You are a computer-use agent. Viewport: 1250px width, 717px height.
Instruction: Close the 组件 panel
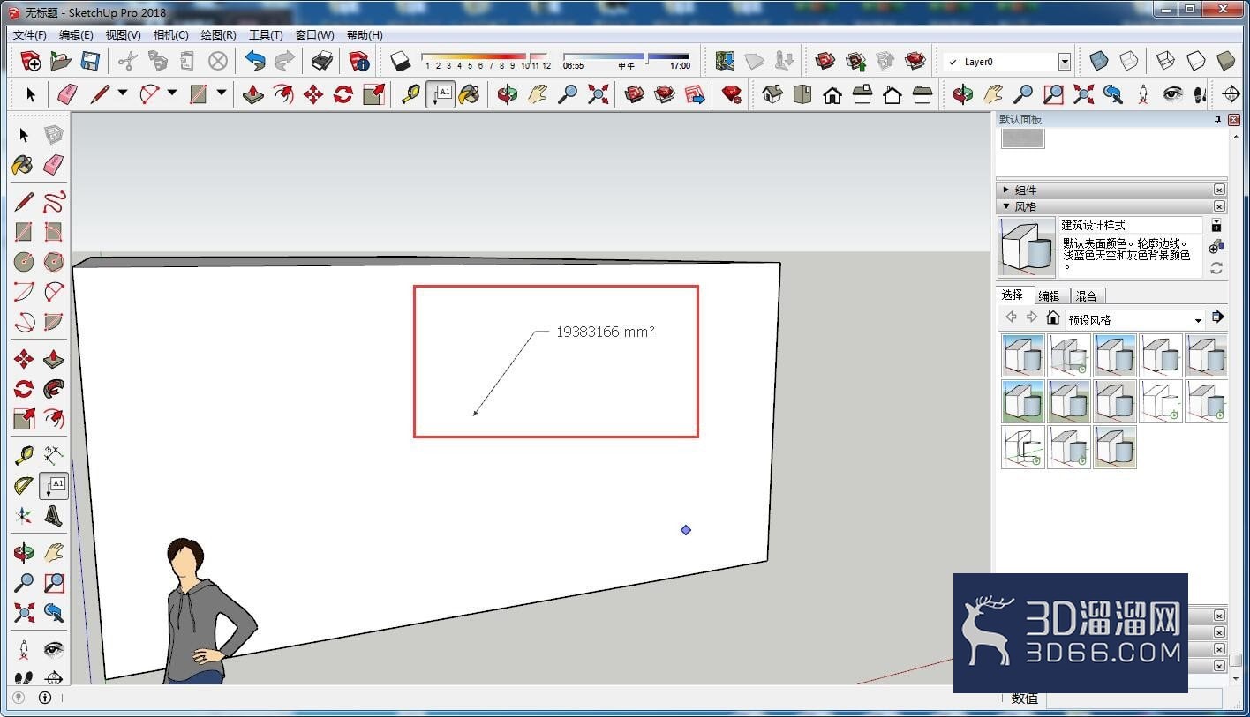click(1219, 190)
